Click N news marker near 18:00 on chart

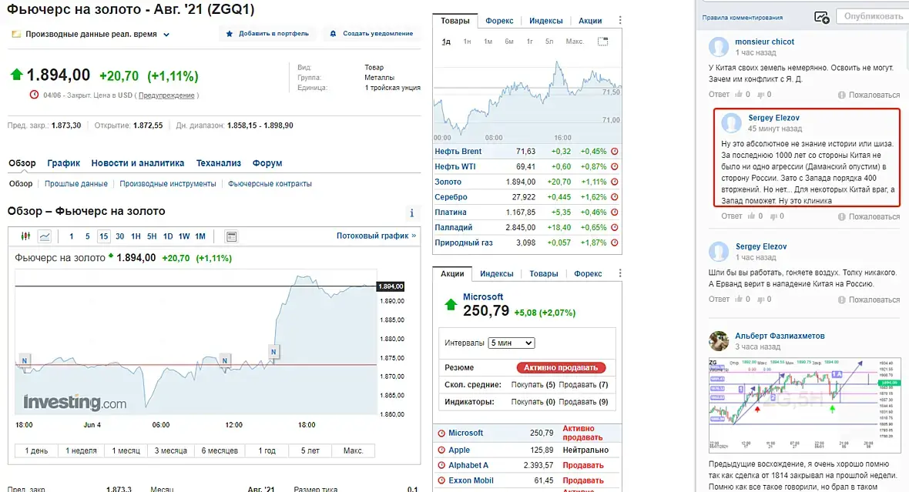tap(273, 351)
